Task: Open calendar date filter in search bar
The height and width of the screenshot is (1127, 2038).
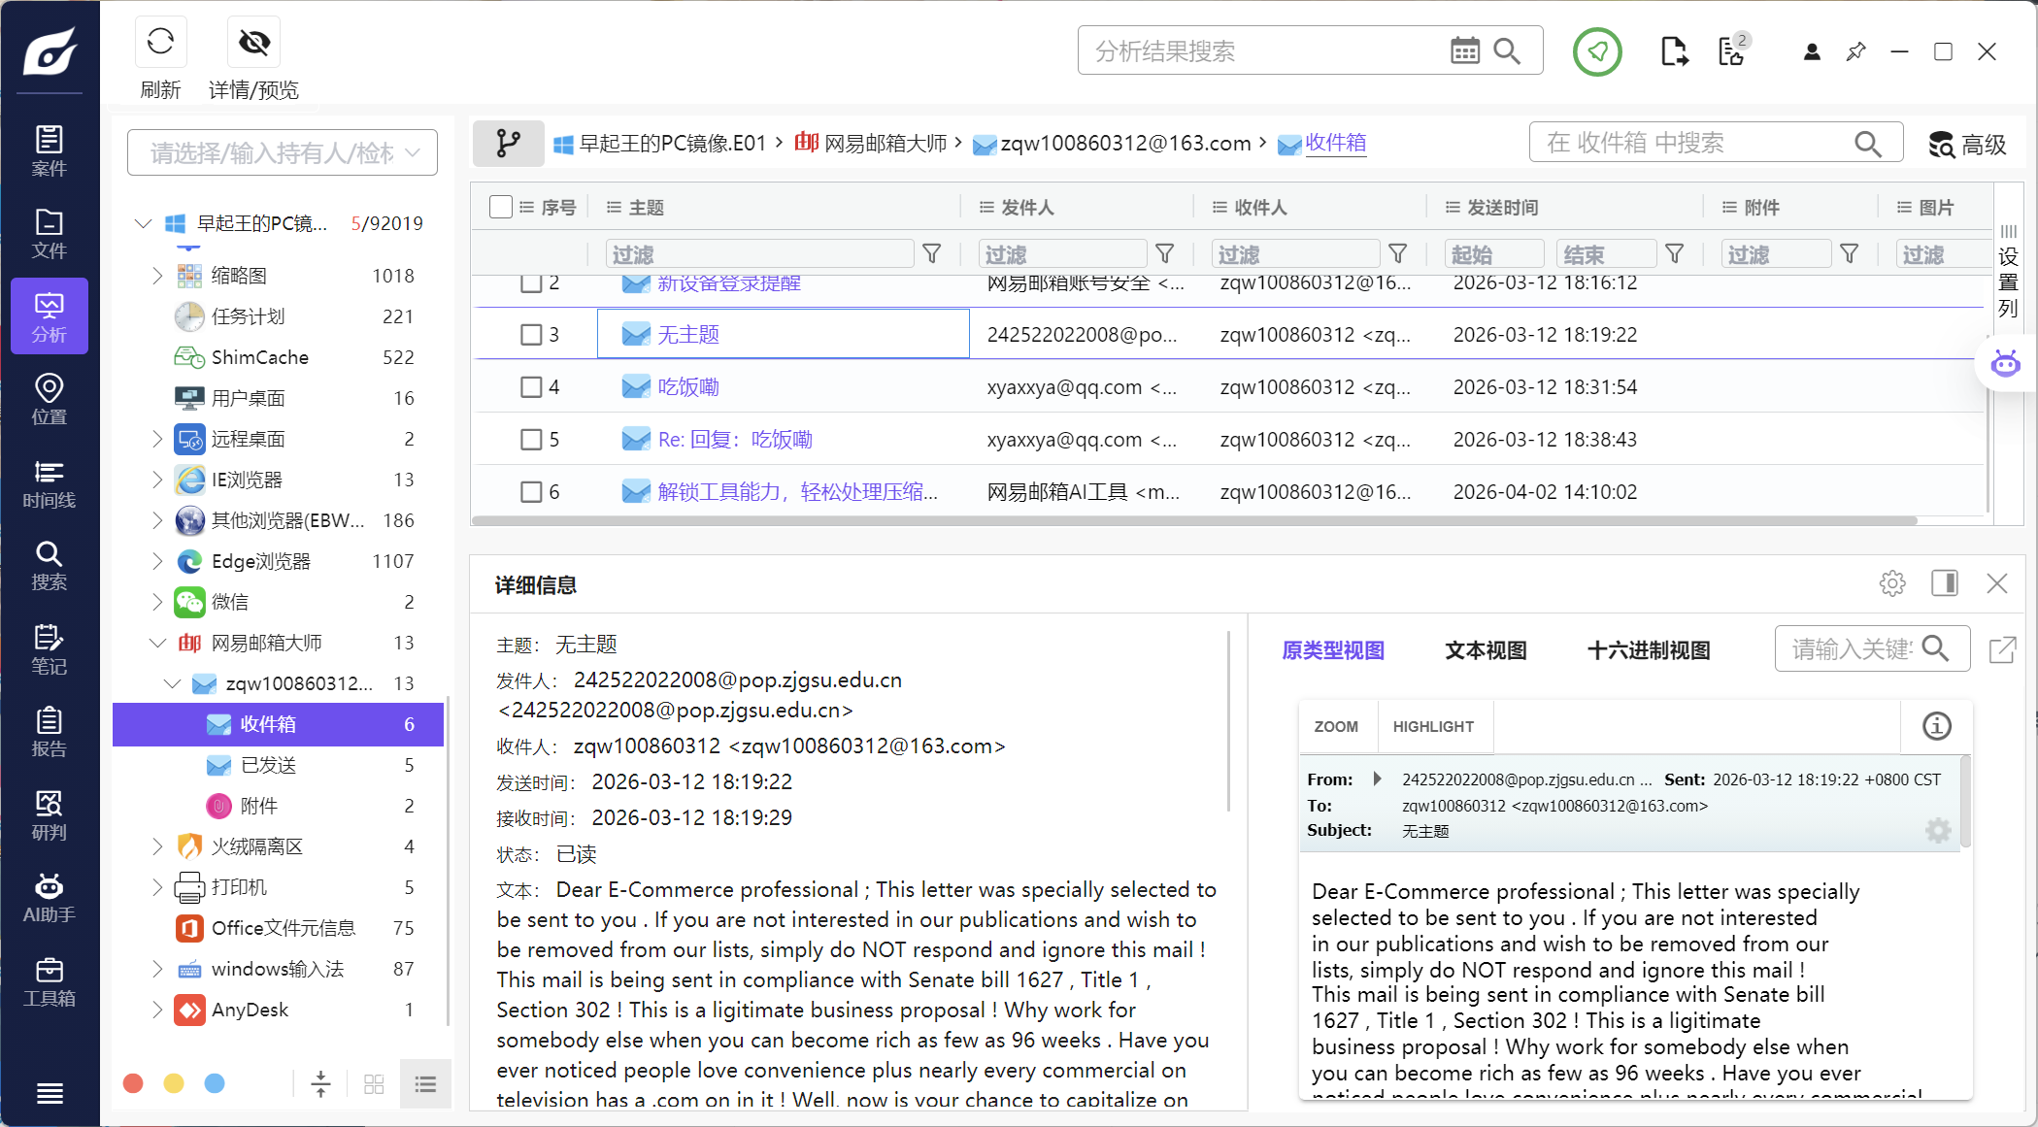Action: [1464, 51]
